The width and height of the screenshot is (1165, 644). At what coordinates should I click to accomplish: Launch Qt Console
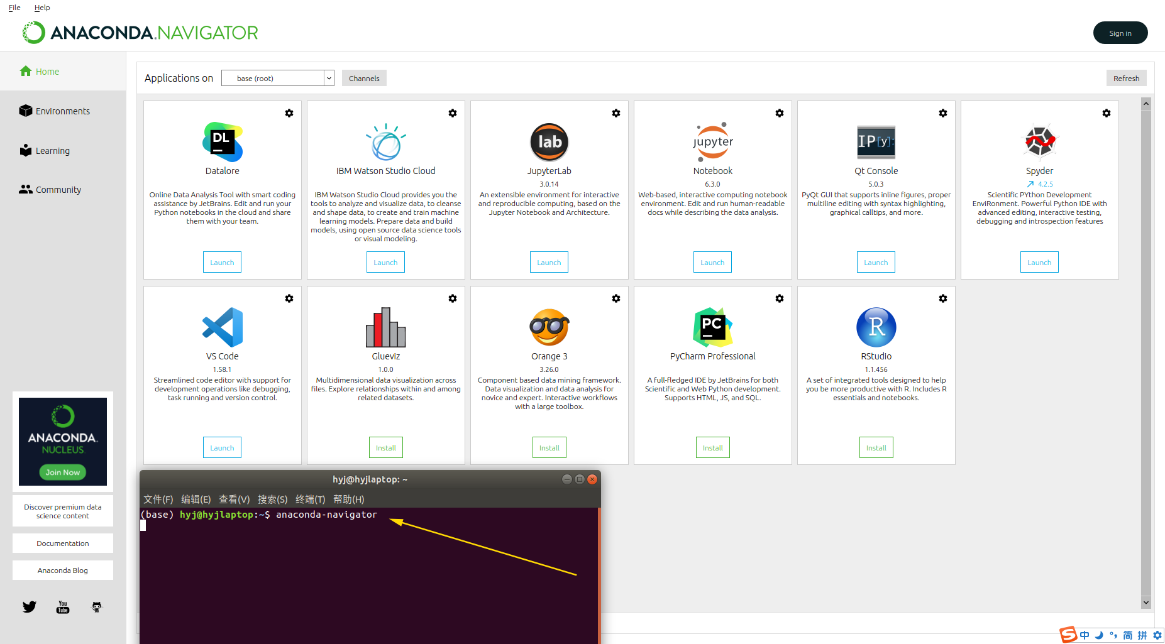(x=876, y=262)
